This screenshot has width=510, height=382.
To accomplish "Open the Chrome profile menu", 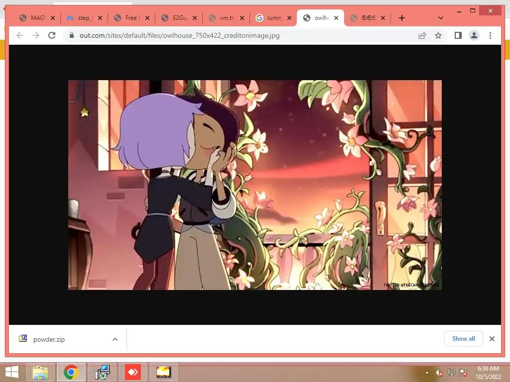I will pos(474,35).
